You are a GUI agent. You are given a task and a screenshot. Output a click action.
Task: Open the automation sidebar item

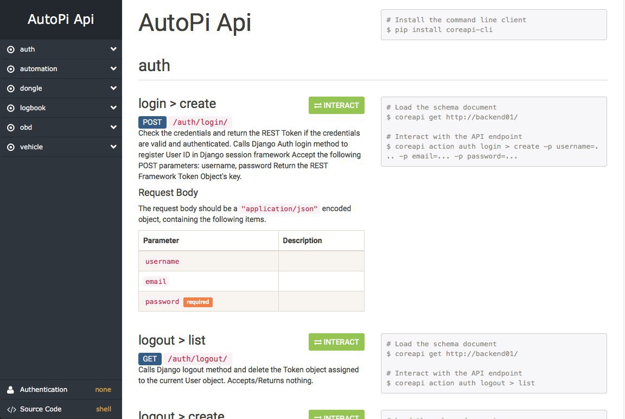pyautogui.click(x=61, y=69)
